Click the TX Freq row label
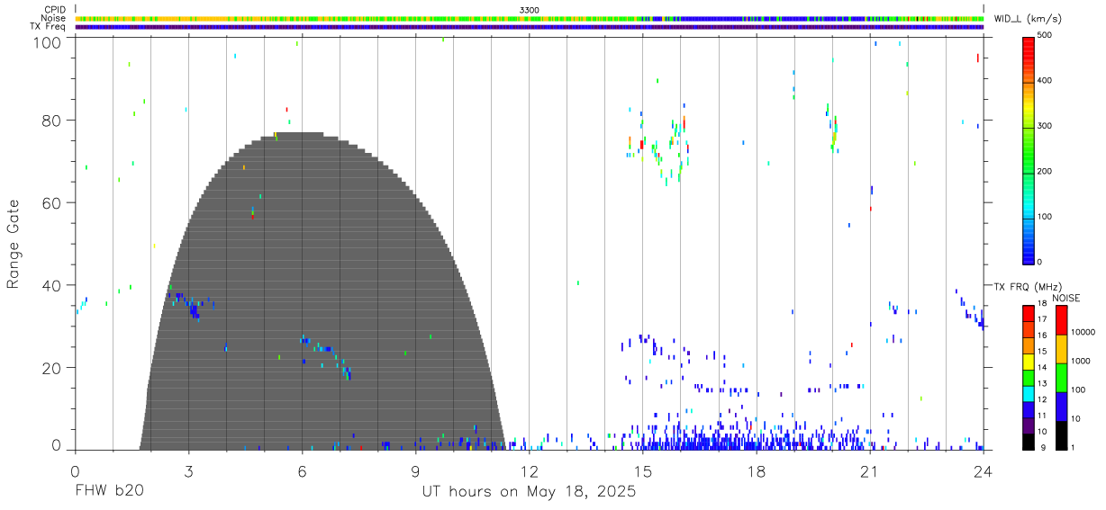1106x510 pixels. click(x=48, y=27)
